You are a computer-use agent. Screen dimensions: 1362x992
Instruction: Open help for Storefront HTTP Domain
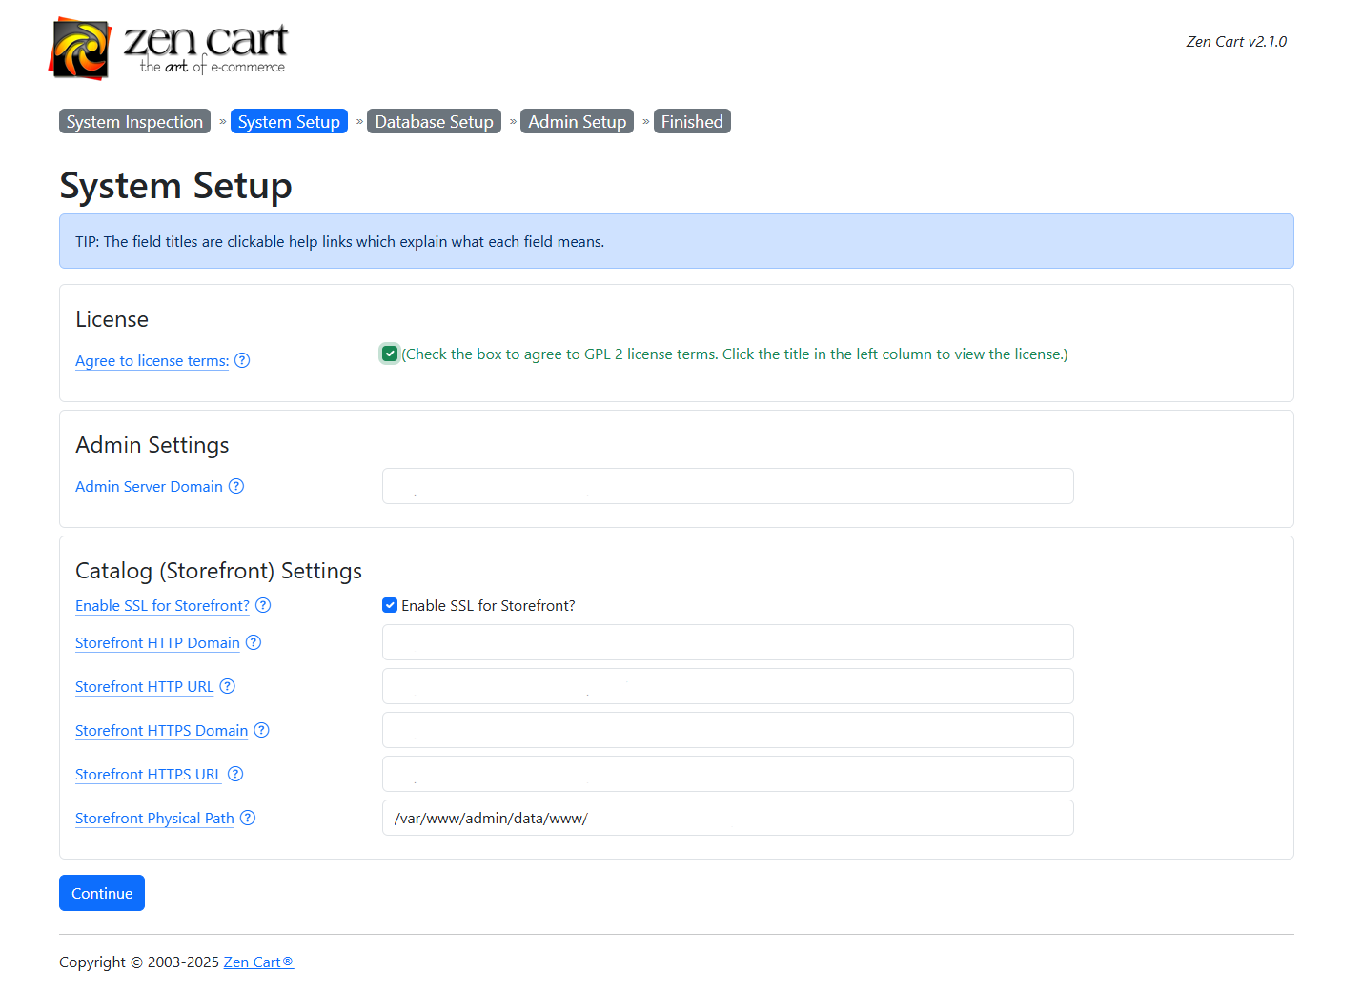tap(253, 642)
